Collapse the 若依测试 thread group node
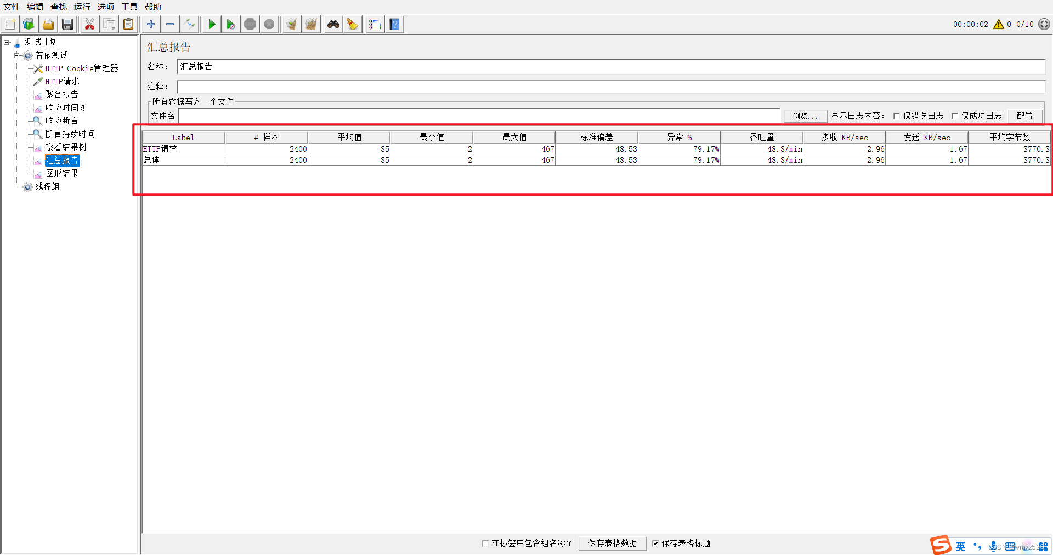 [16, 55]
